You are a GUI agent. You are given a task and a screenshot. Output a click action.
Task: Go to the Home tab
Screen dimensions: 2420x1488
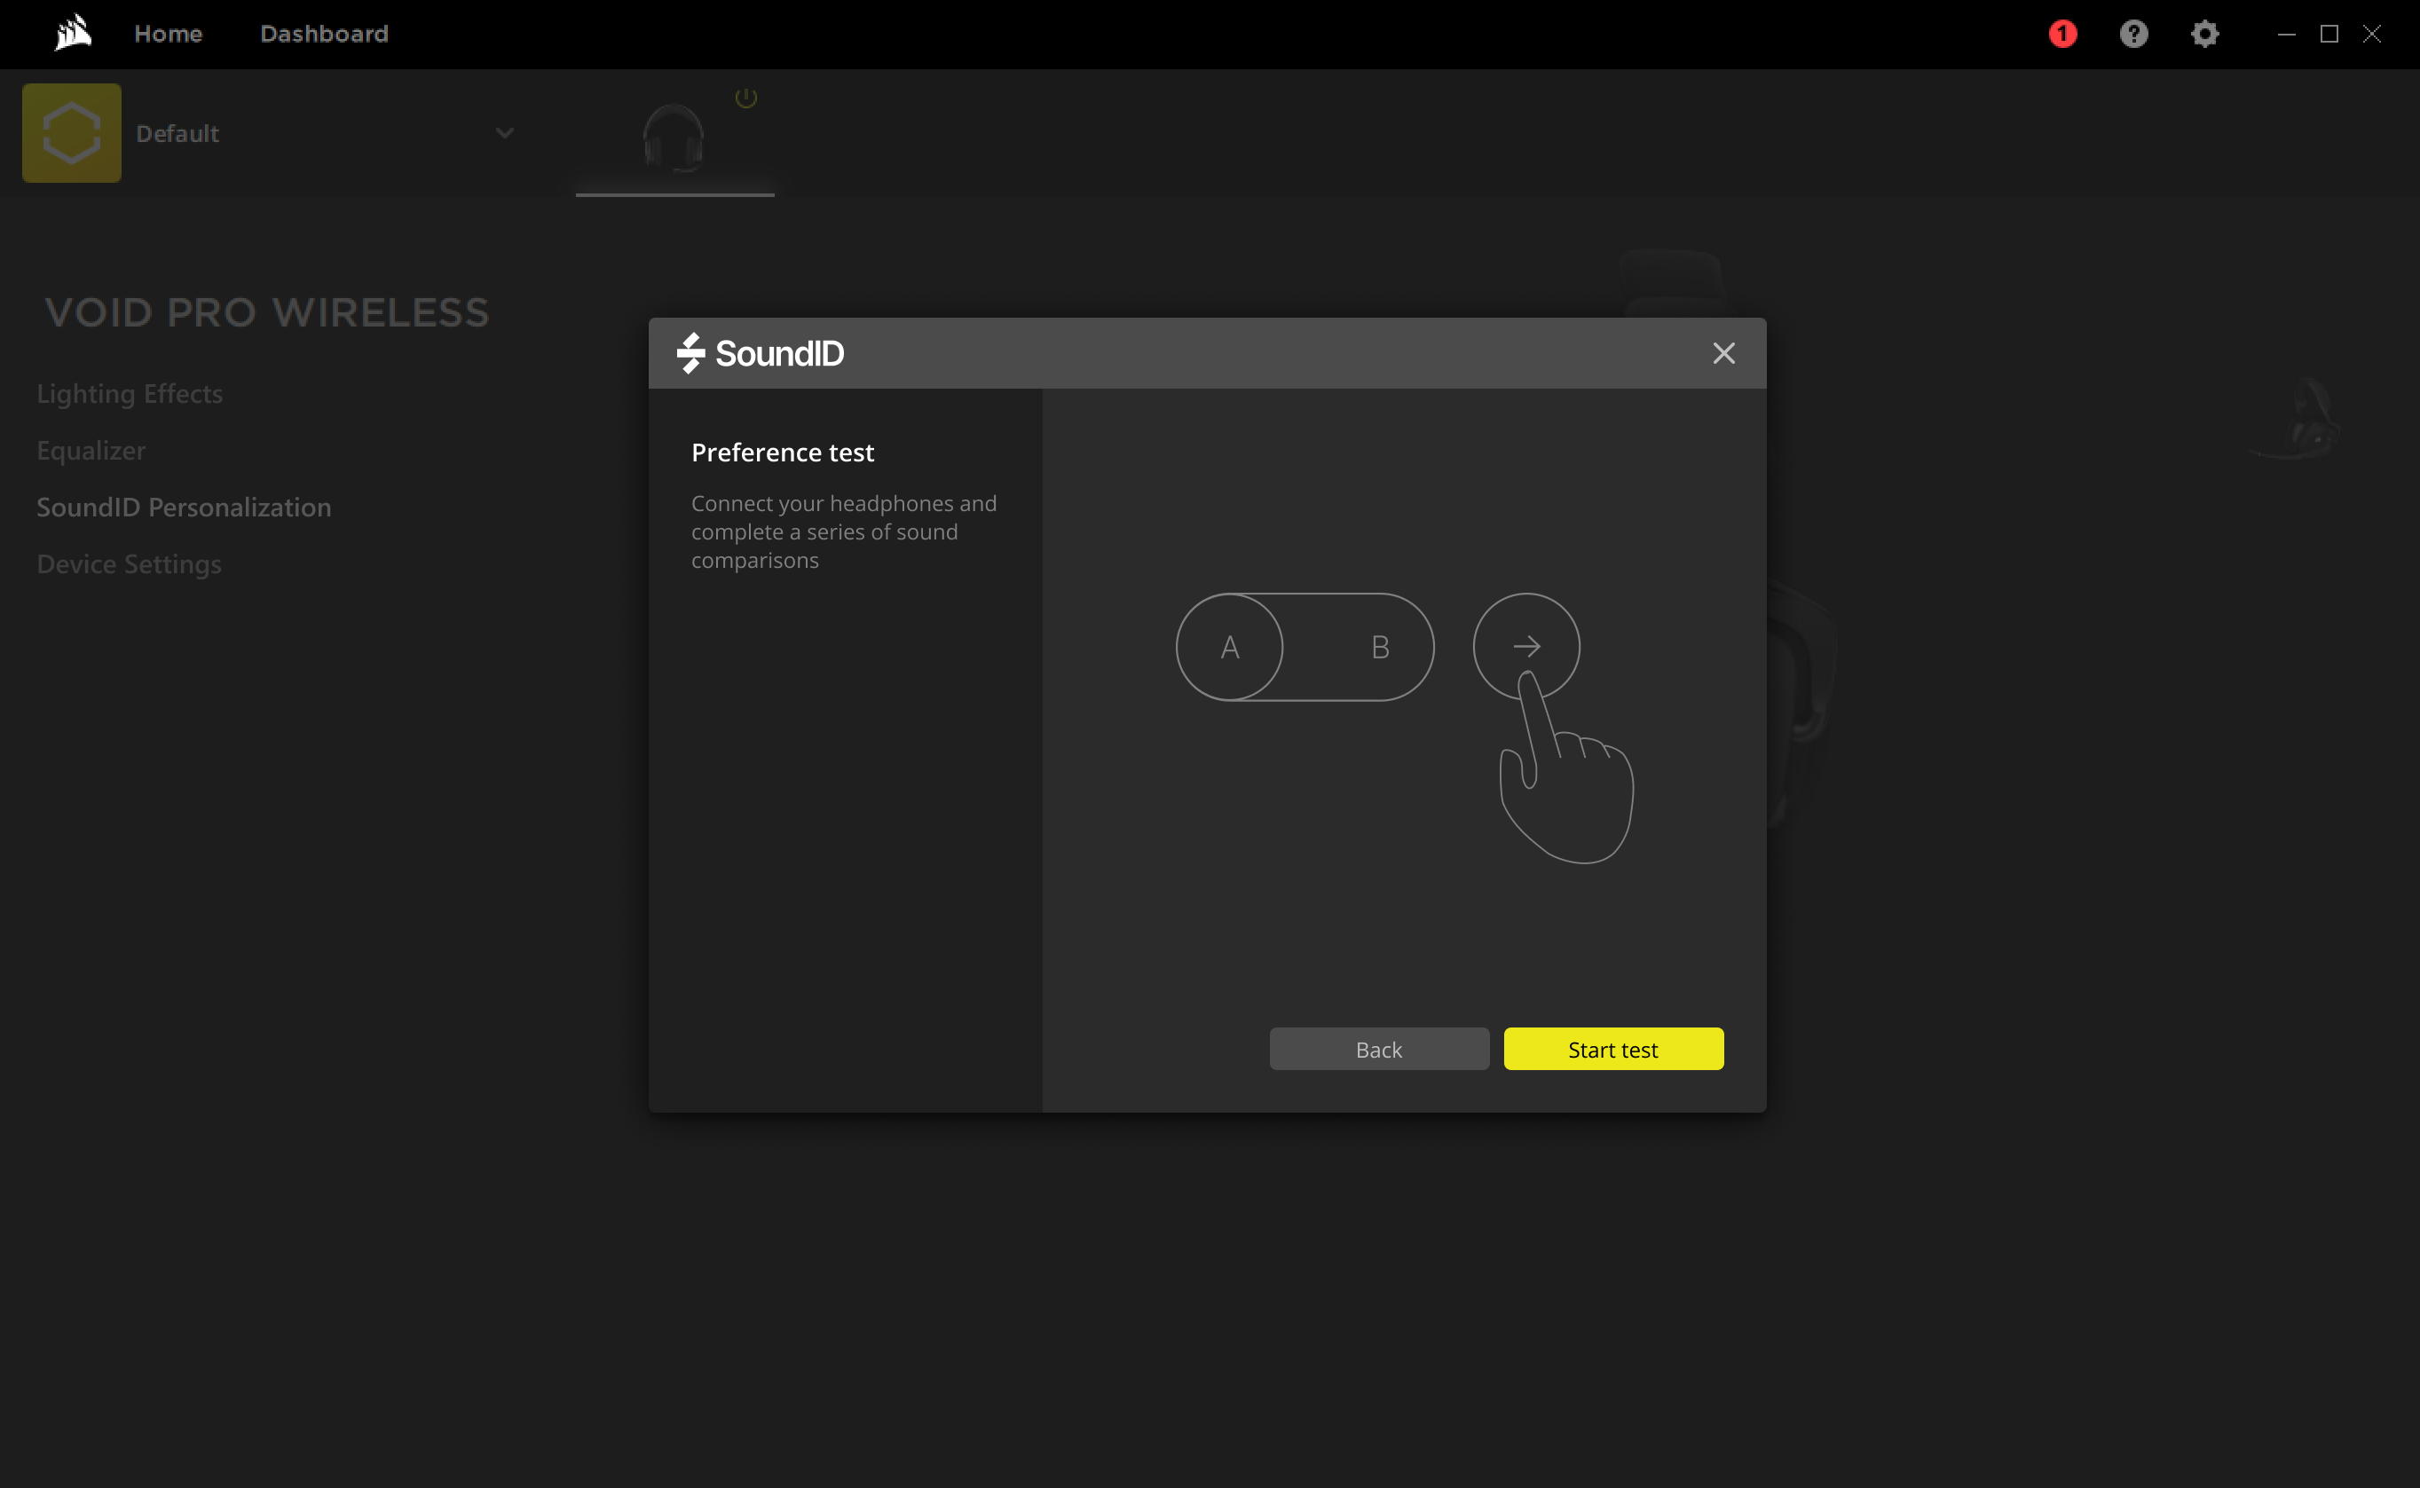(x=169, y=34)
